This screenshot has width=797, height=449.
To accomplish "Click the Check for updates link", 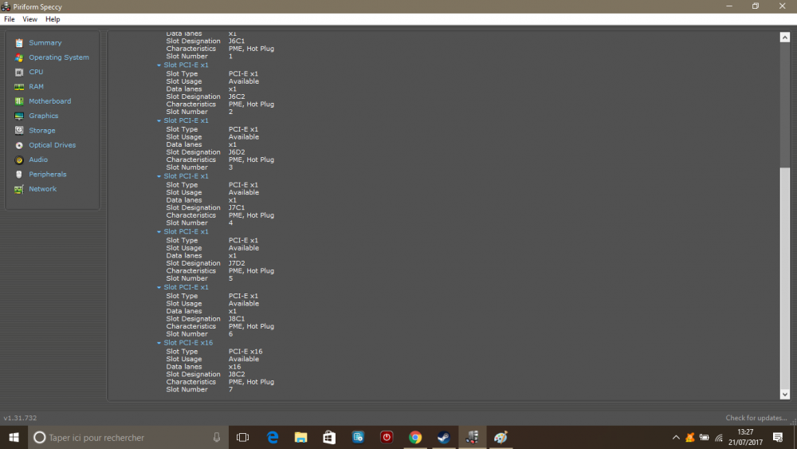I will [x=756, y=418].
